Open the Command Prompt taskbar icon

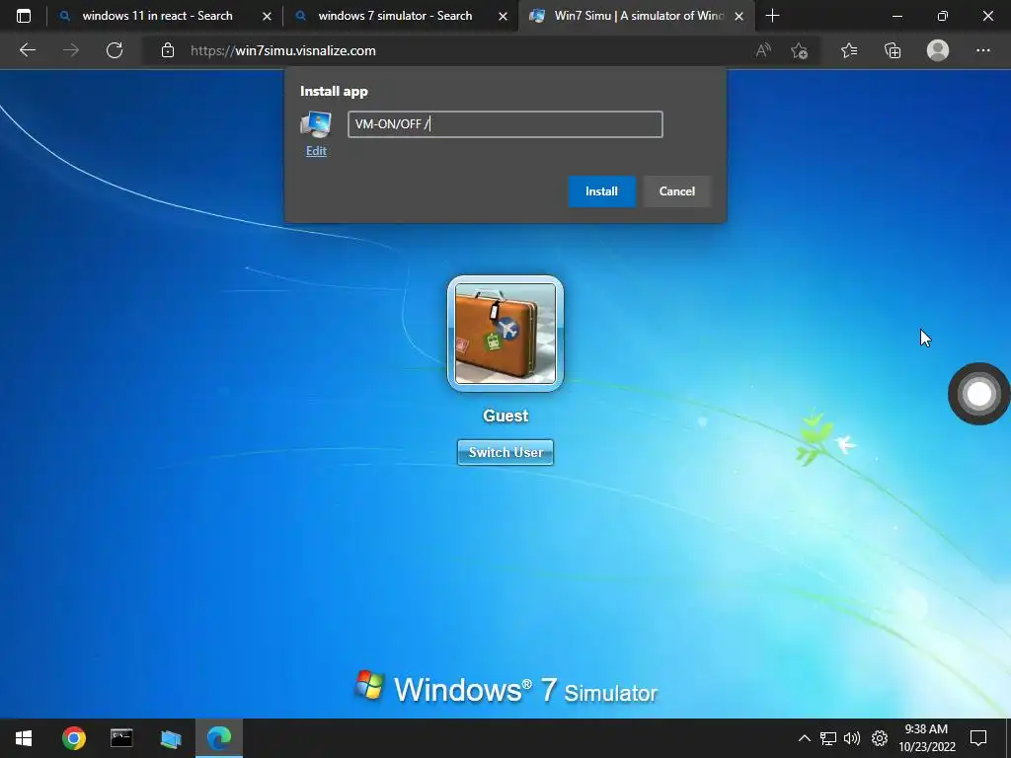tap(121, 738)
